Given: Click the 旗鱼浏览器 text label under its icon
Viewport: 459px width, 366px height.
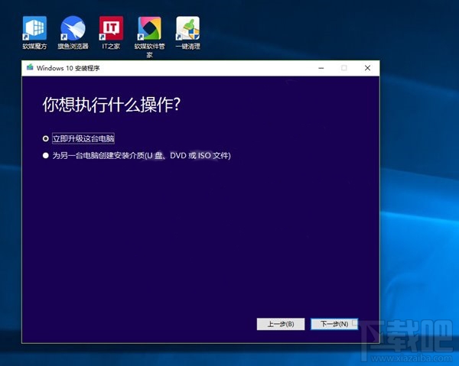Looking at the screenshot, I should [73, 47].
